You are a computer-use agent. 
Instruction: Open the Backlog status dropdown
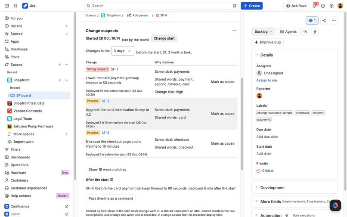coord(263,32)
